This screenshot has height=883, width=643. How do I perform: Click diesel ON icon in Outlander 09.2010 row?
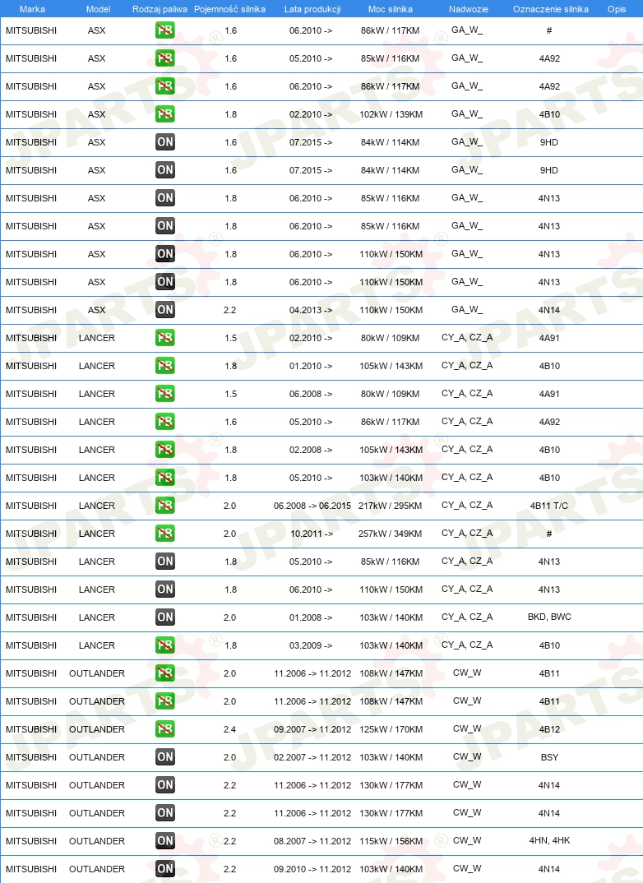point(165,869)
